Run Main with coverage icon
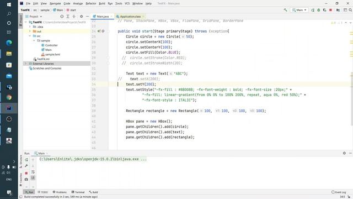The width and height of the screenshot is (353, 199). click(x=324, y=10)
